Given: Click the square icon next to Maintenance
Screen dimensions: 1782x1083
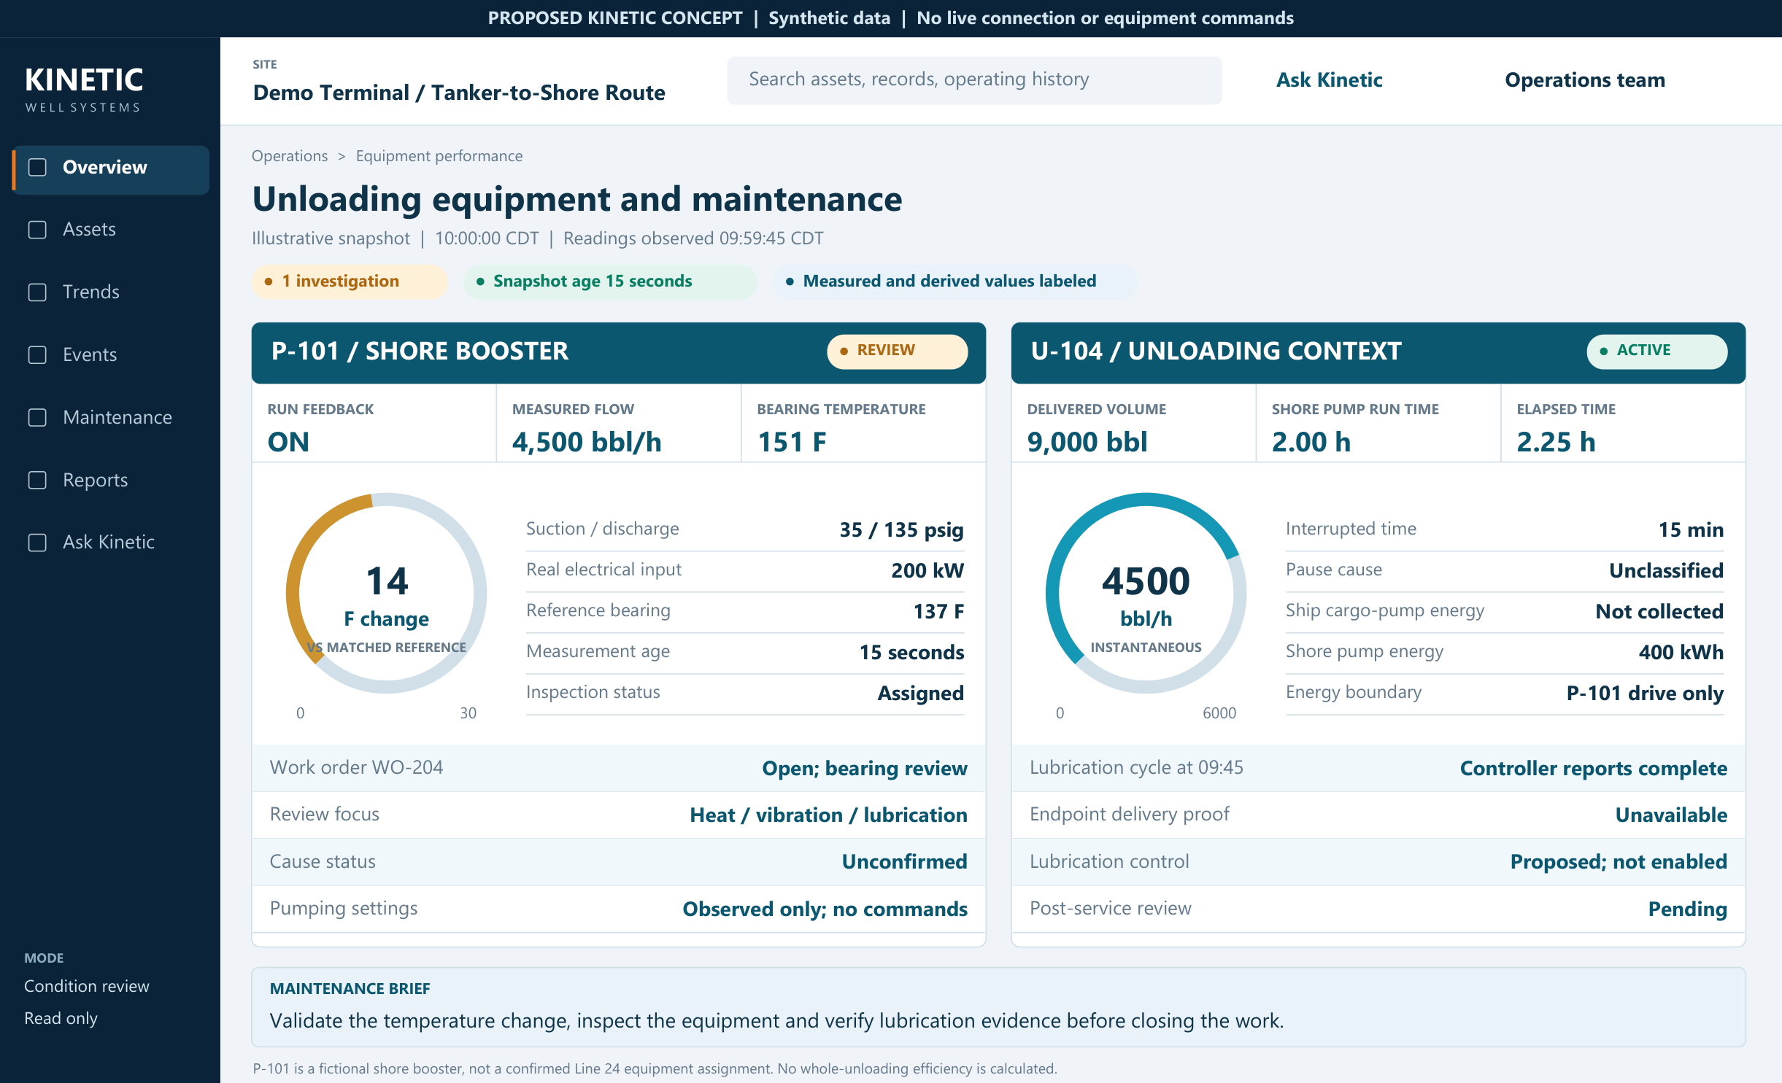Looking at the screenshot, I should point(37,417).
